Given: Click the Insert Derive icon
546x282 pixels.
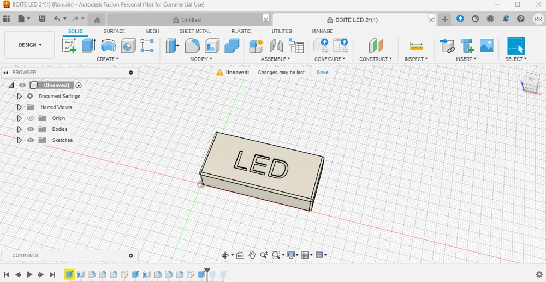Looking at the screenshot, I should 447,46.
